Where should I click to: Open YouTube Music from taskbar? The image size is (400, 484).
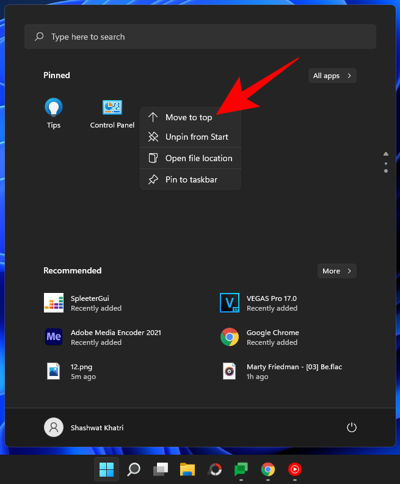click(x=295, y=469)
